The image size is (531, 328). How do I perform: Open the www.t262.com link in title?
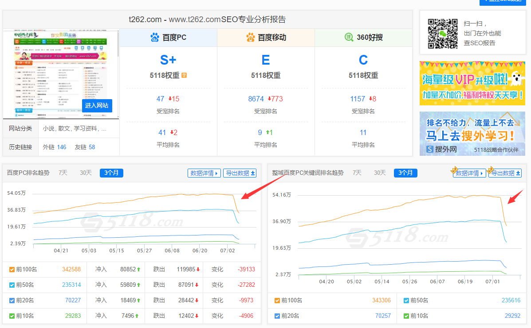coord(195,19)
